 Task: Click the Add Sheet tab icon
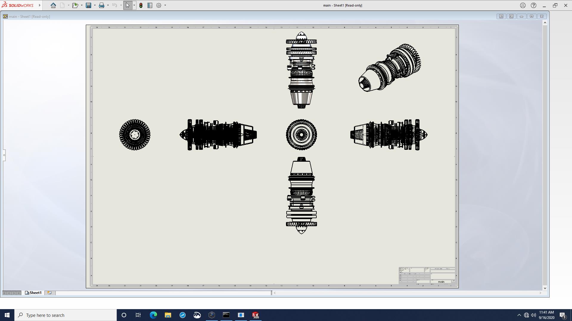pos(49,293)
